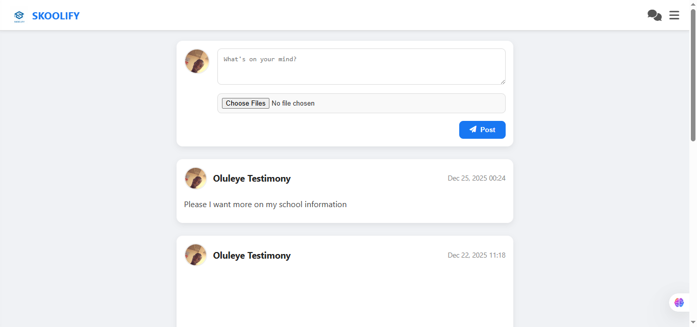
Task: Click the scrollbar down arrow
Action: [x=693, y=322]
